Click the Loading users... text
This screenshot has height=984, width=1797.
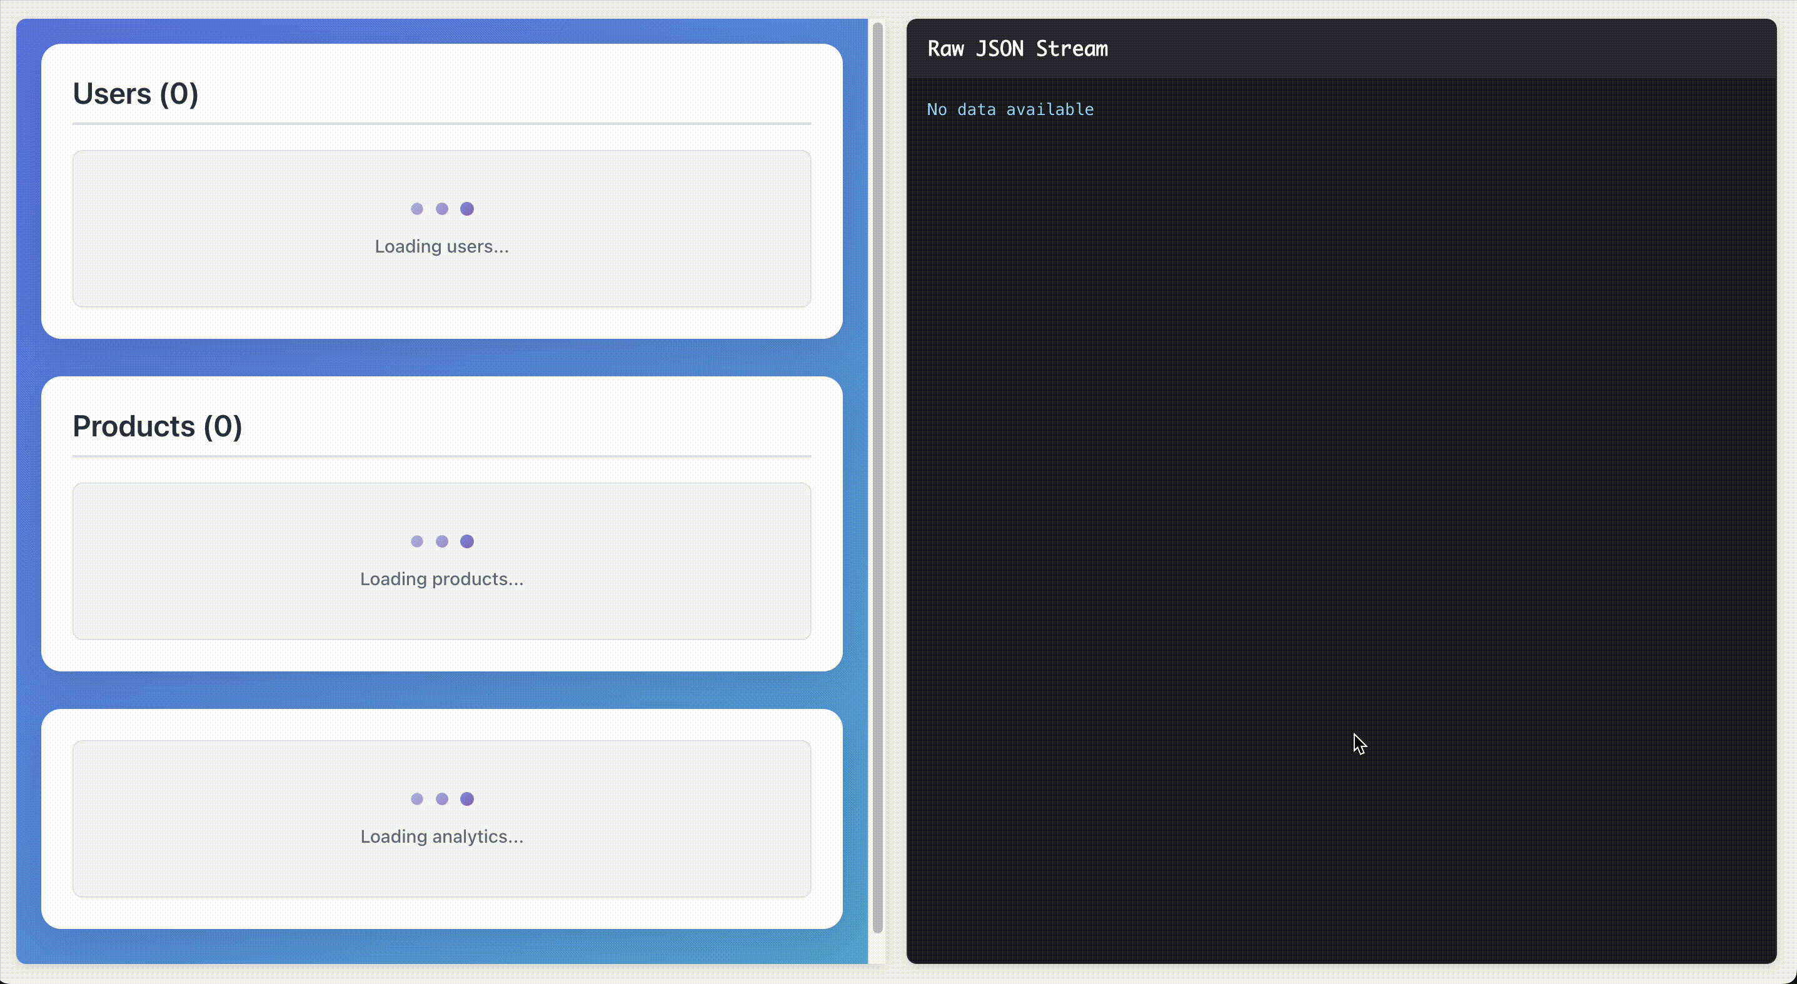(x=441, y=246)
